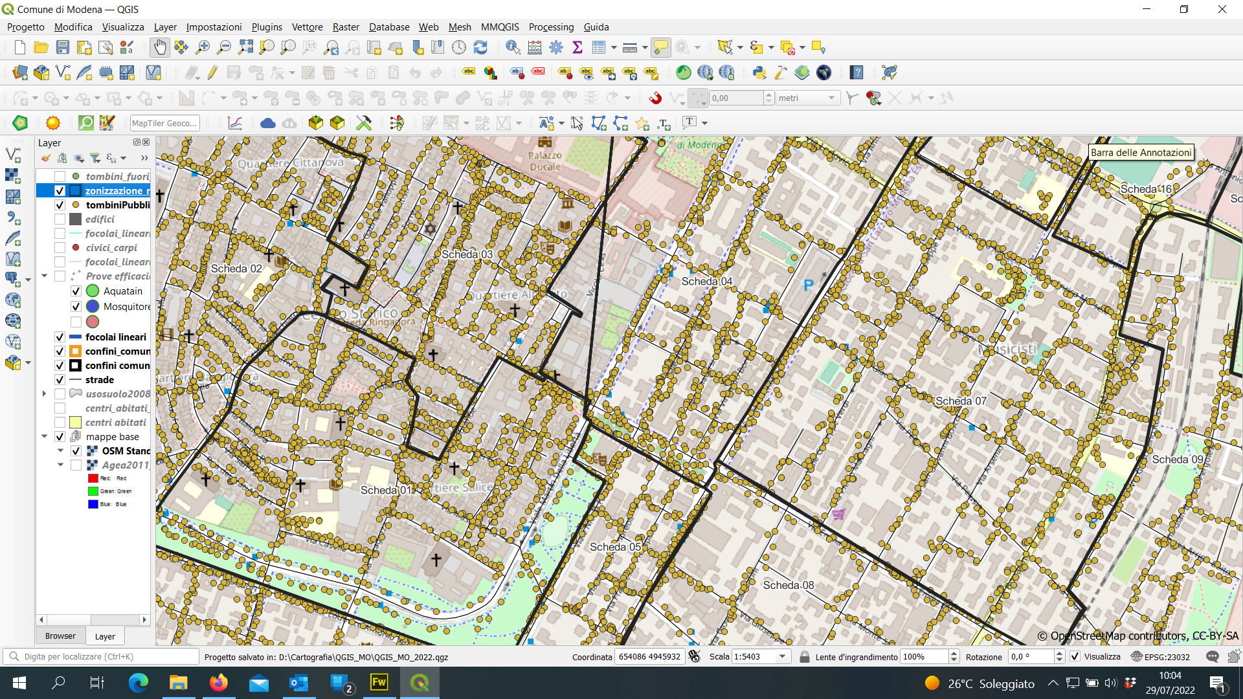This screenshot has width=1243, height=699.
Task: Click the New Project blank page icon
Action: 19,47
